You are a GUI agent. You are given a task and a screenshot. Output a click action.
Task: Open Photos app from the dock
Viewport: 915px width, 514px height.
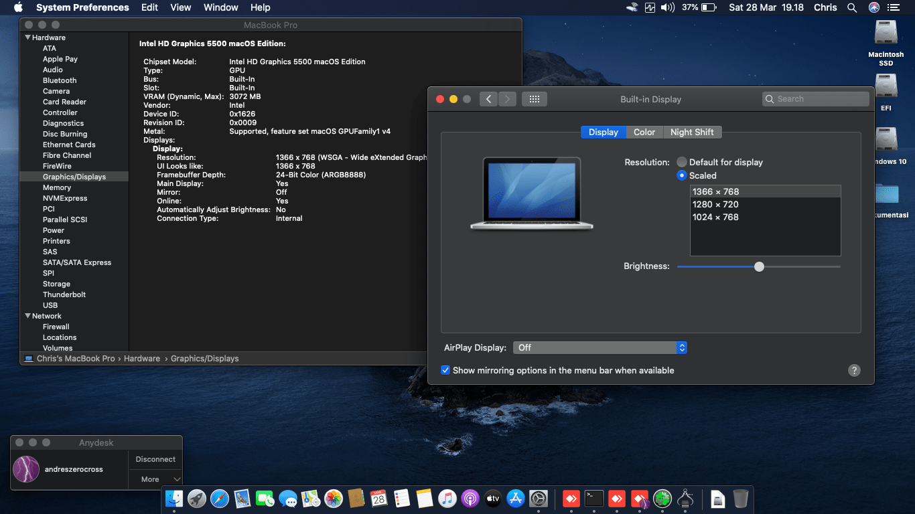[334, 499]
